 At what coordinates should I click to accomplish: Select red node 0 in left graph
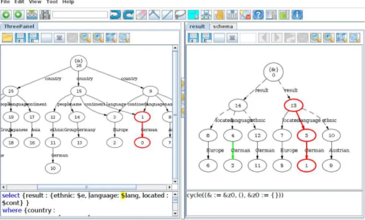pyautogui.click(x=142, y=143)
